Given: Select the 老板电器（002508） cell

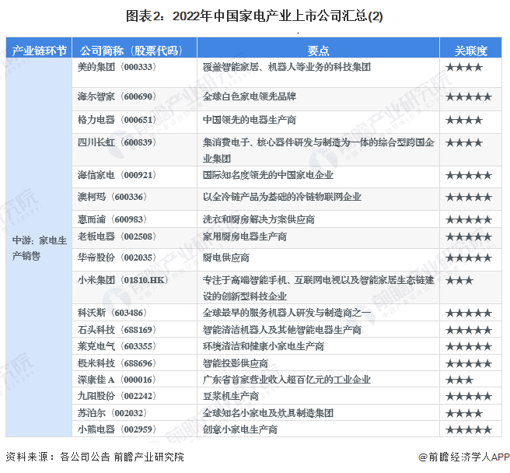Looking at the screenshot, I should click(111, 236).
